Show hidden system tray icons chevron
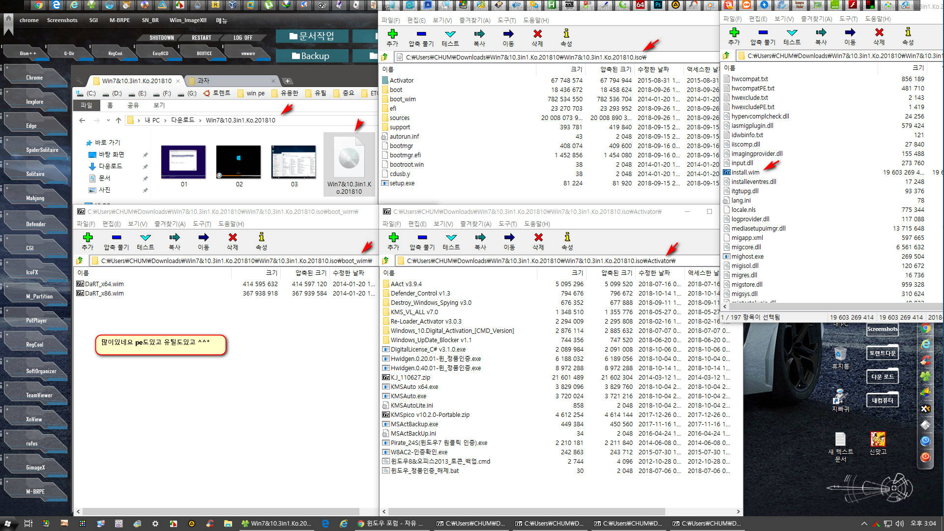The width and height of the screenshot is (944, 531). pos(864,524)
